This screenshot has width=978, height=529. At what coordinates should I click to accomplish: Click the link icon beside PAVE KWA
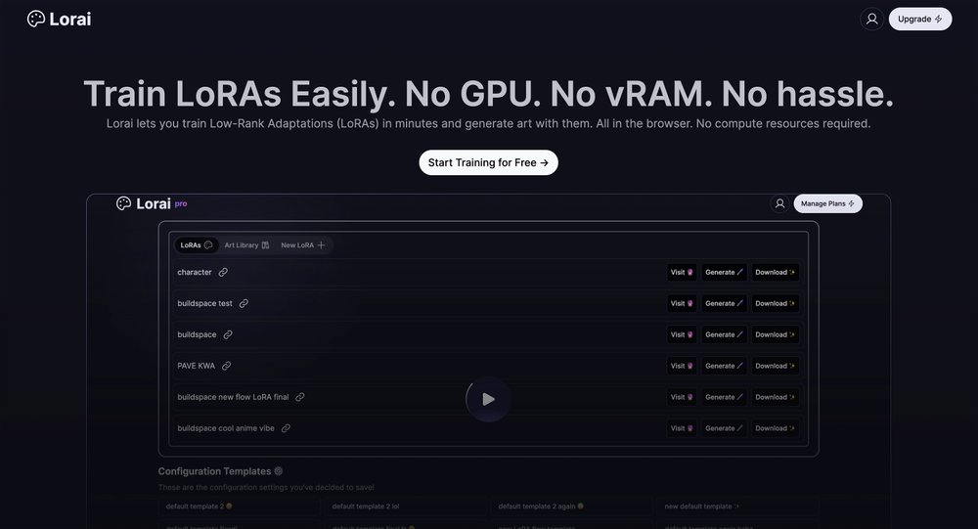click(226, 366)
